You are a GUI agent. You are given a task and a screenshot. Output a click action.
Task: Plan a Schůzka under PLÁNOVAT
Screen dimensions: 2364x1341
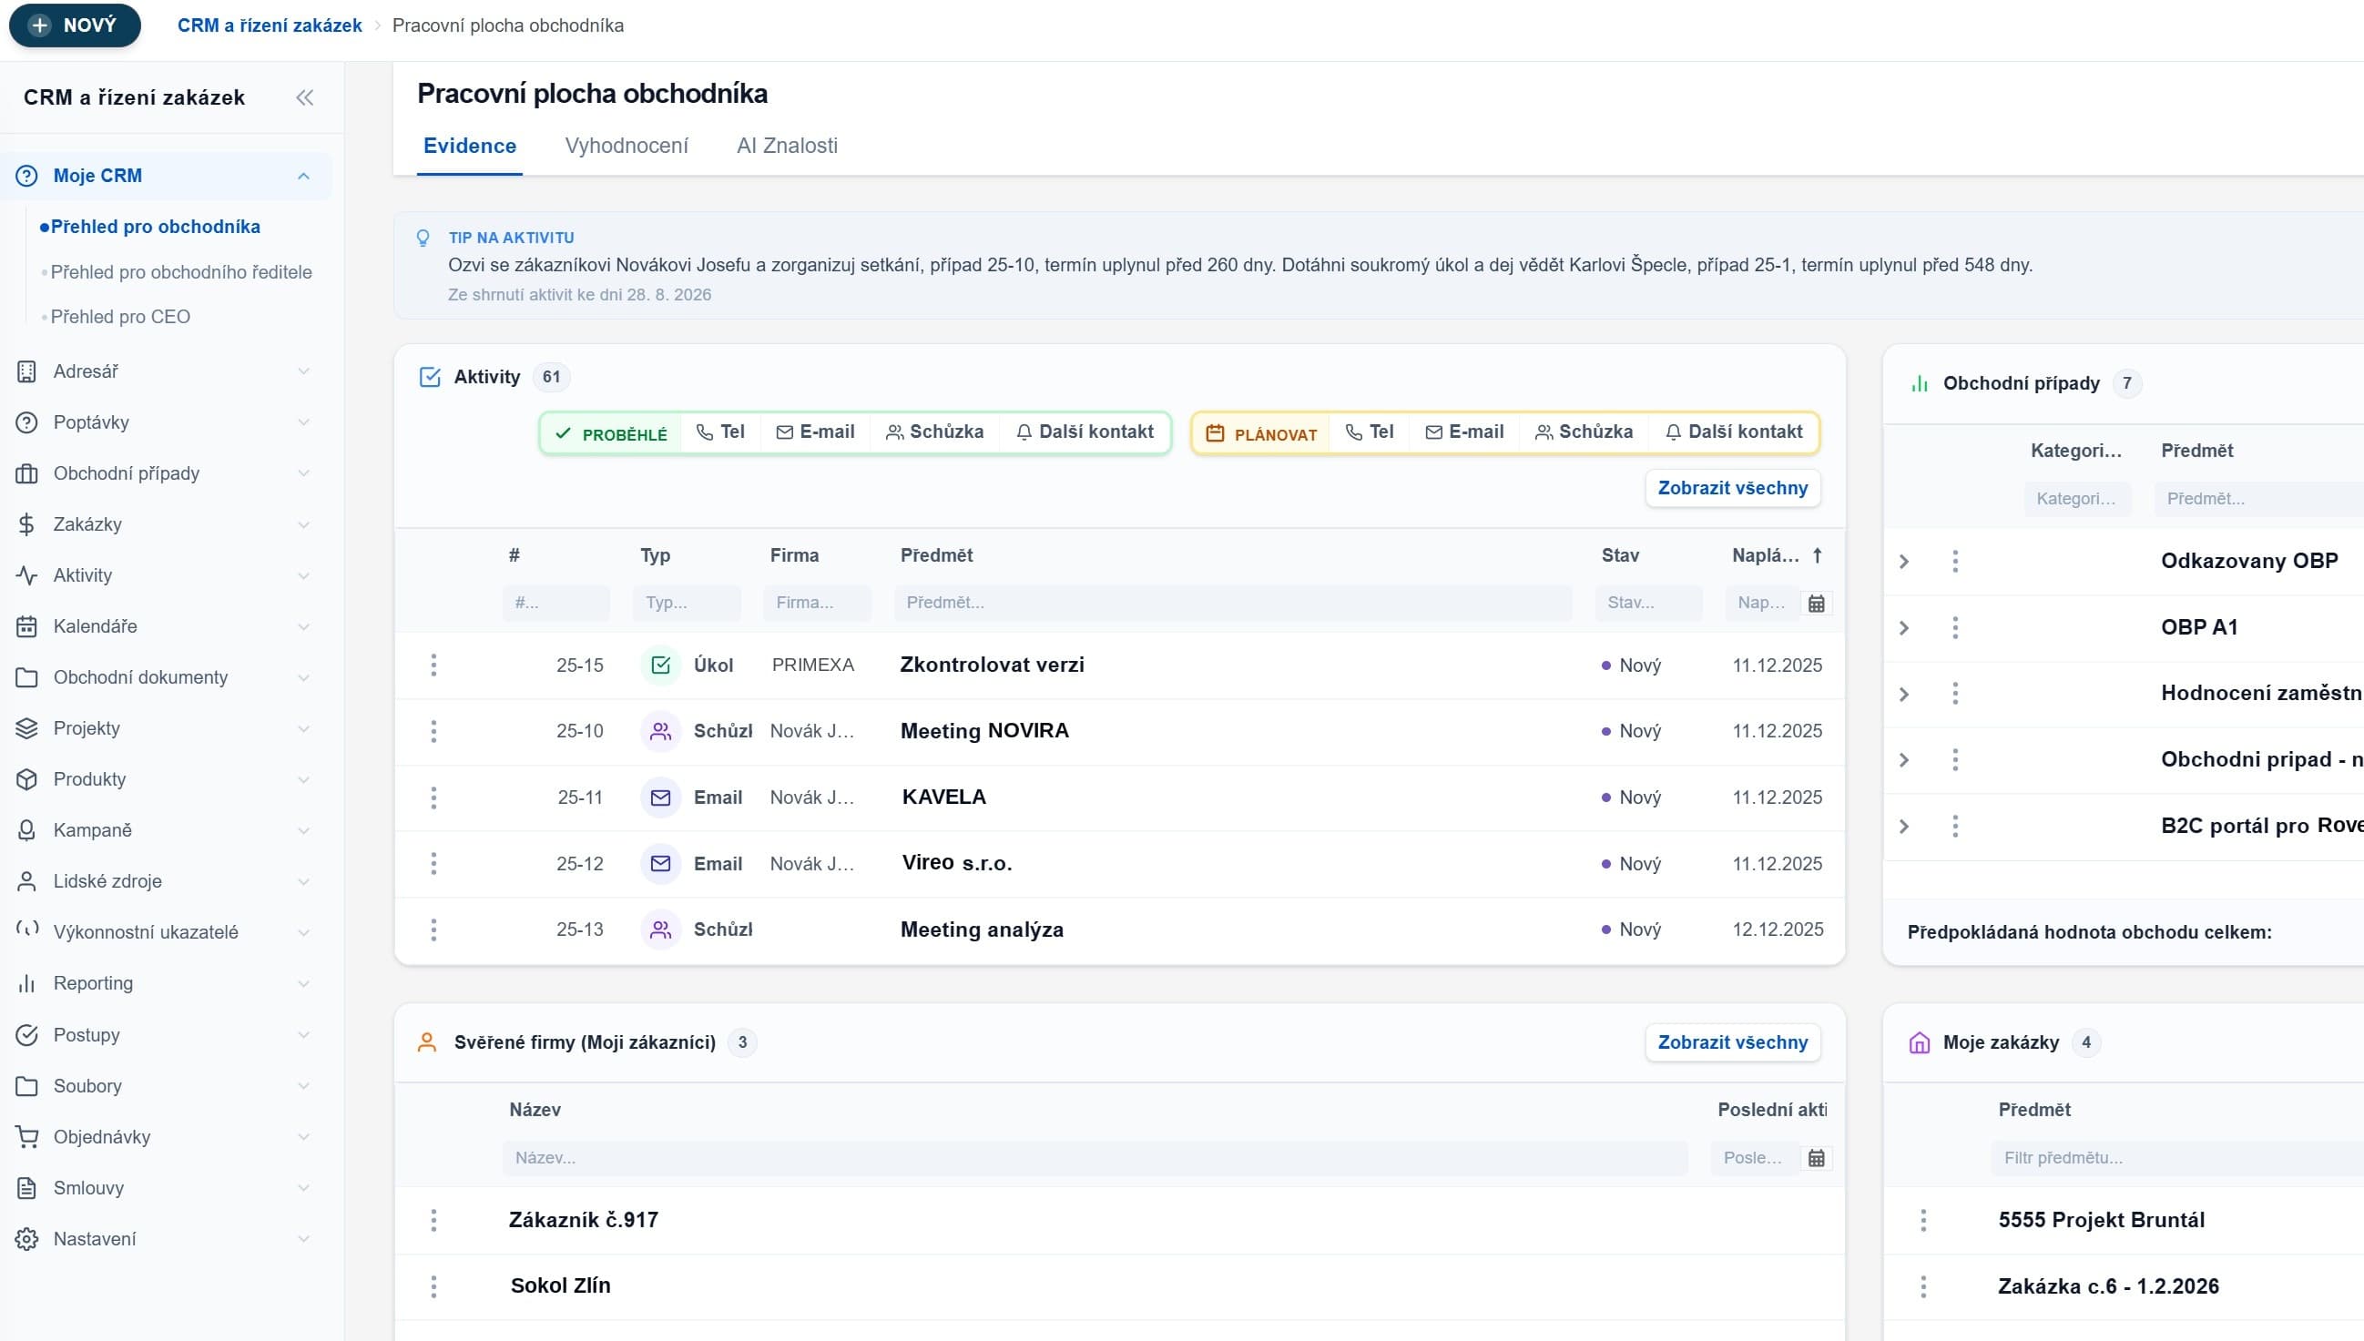1584,432
